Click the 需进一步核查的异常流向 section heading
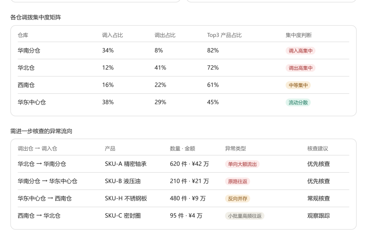Viewport: 367px width, 235px height. (x=41, y=131)
